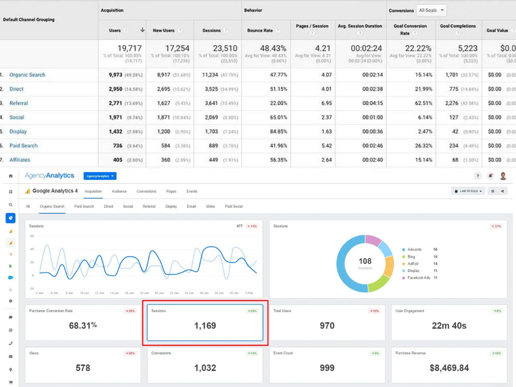This screenshot has height=387, width=516.
Task: Open the Paid Search channel link
Action: click(23, 146)
